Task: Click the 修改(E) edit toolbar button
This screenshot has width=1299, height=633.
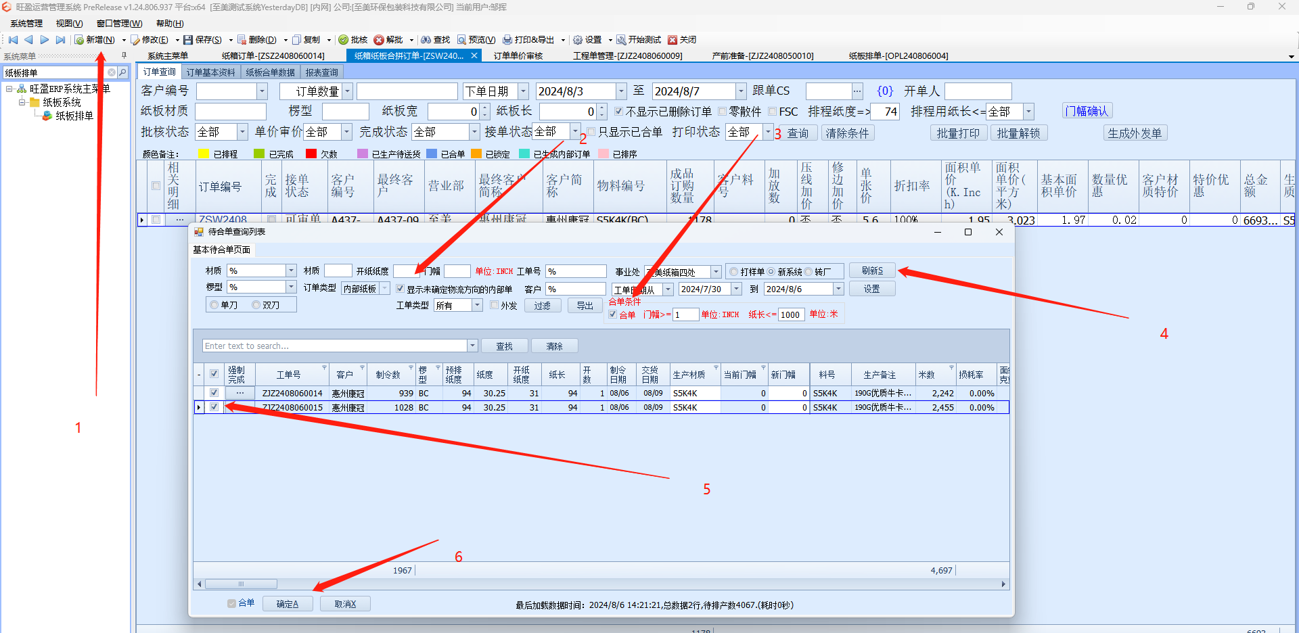Action: click(150, 40)
